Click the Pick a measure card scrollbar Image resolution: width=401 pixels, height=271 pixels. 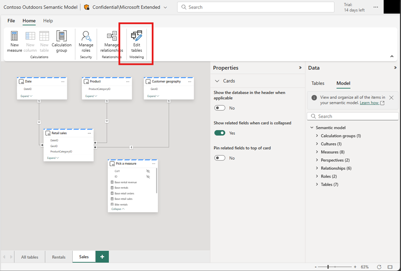pos(156,181)
